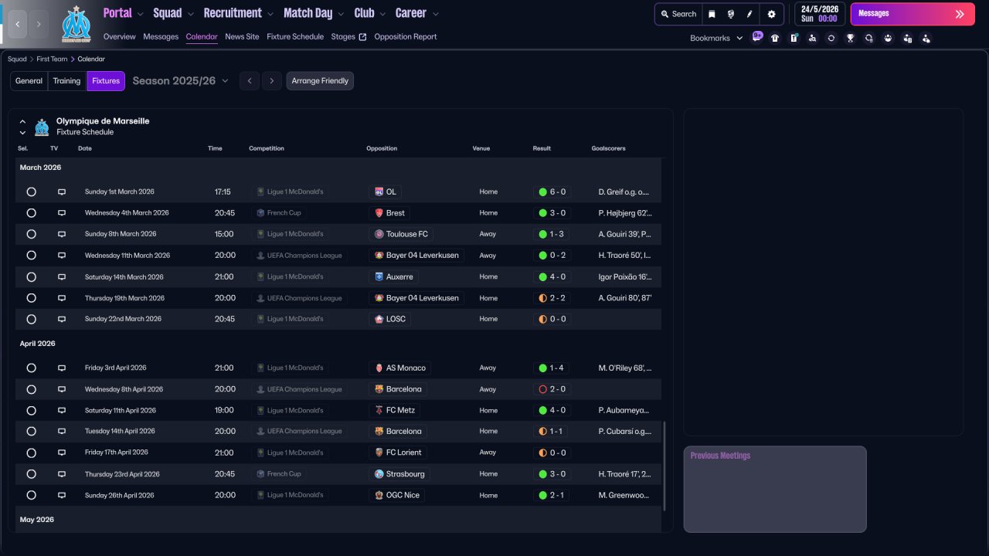
Task: Select the OGC Nice match radio button
Action: pos(31,495)
